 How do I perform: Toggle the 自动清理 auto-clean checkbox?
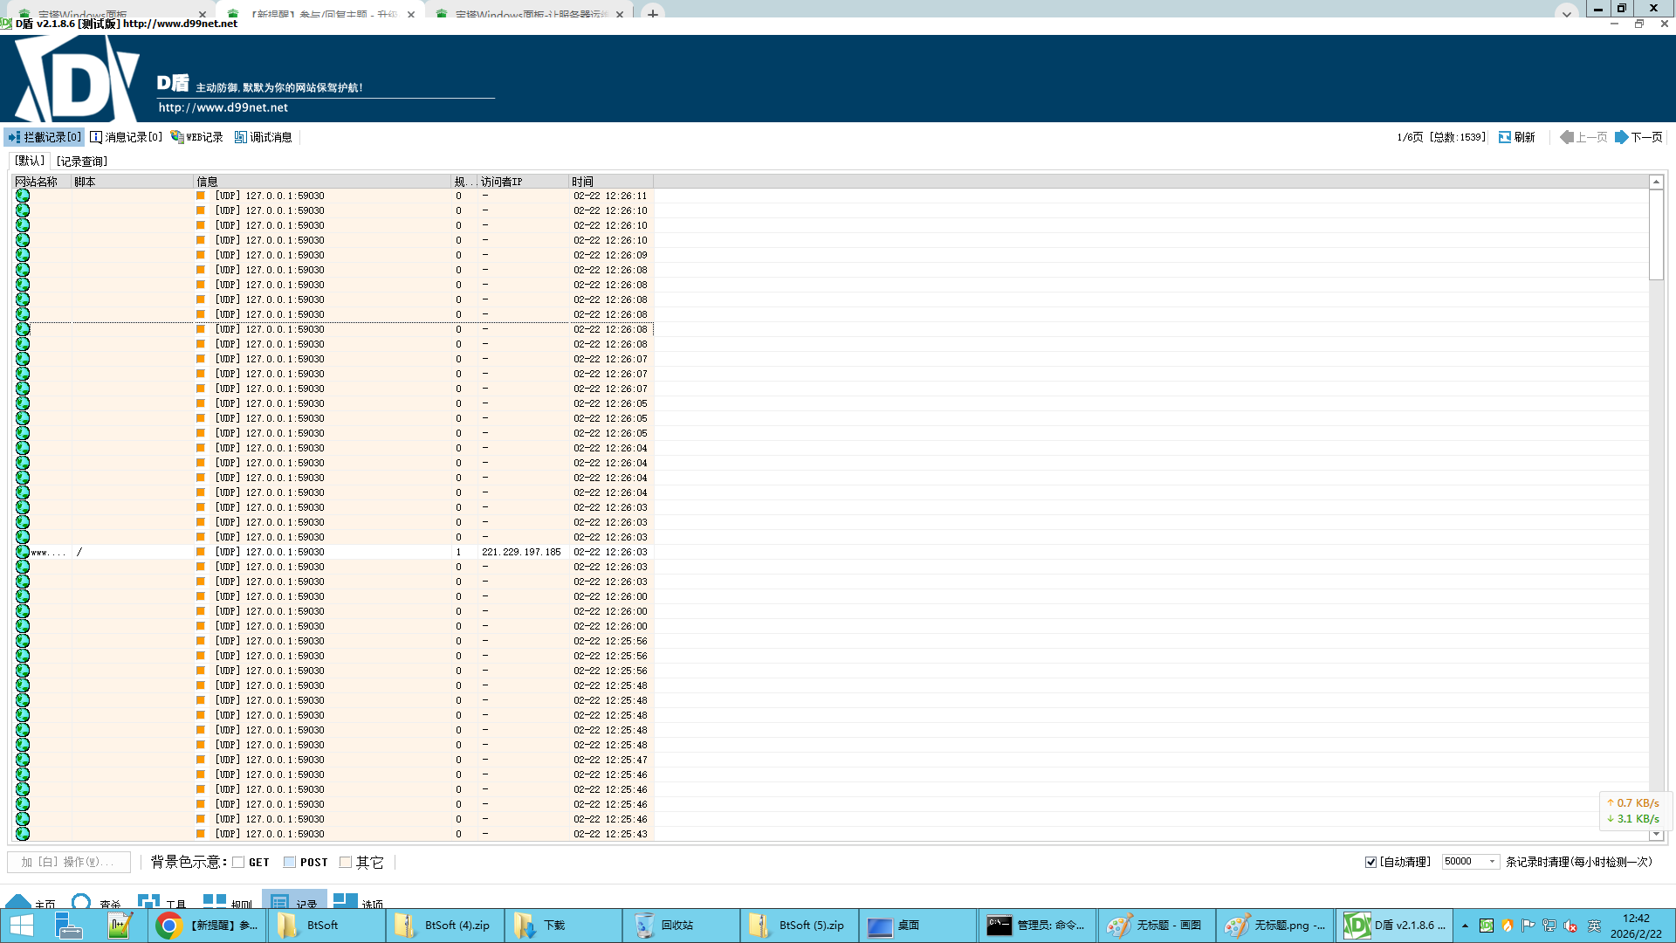1370,862
